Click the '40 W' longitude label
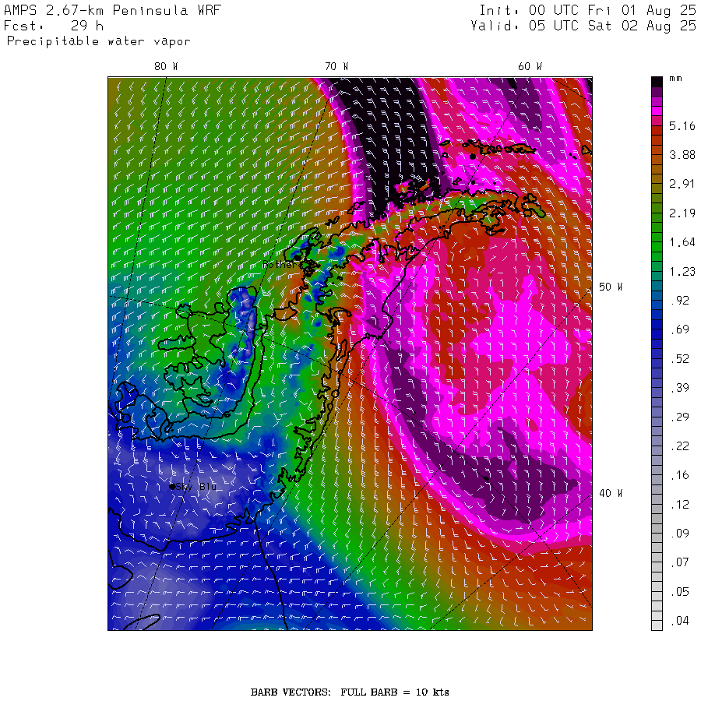This screenshot has width=701, height=701. [x=611, y=493]
